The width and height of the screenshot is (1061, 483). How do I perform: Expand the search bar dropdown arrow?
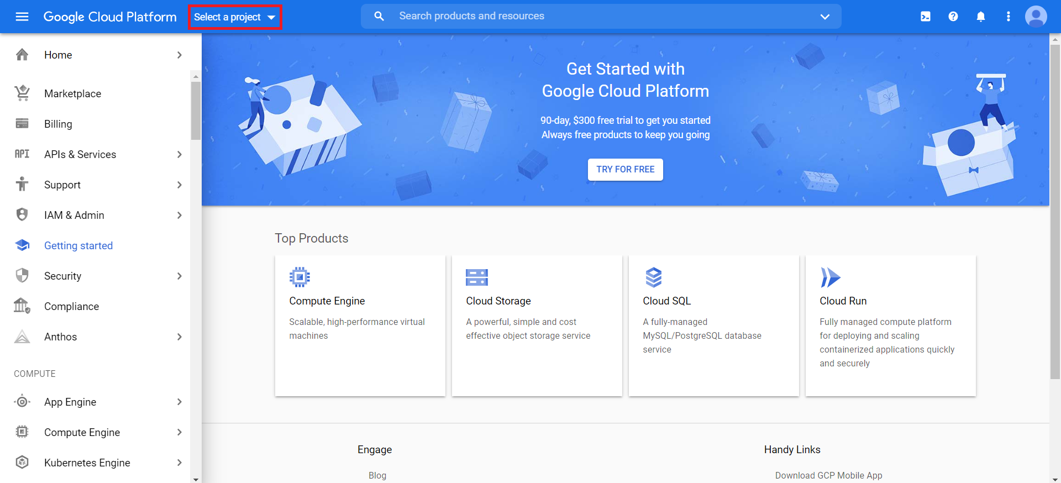pyautogui.click(x=825, y=17)
